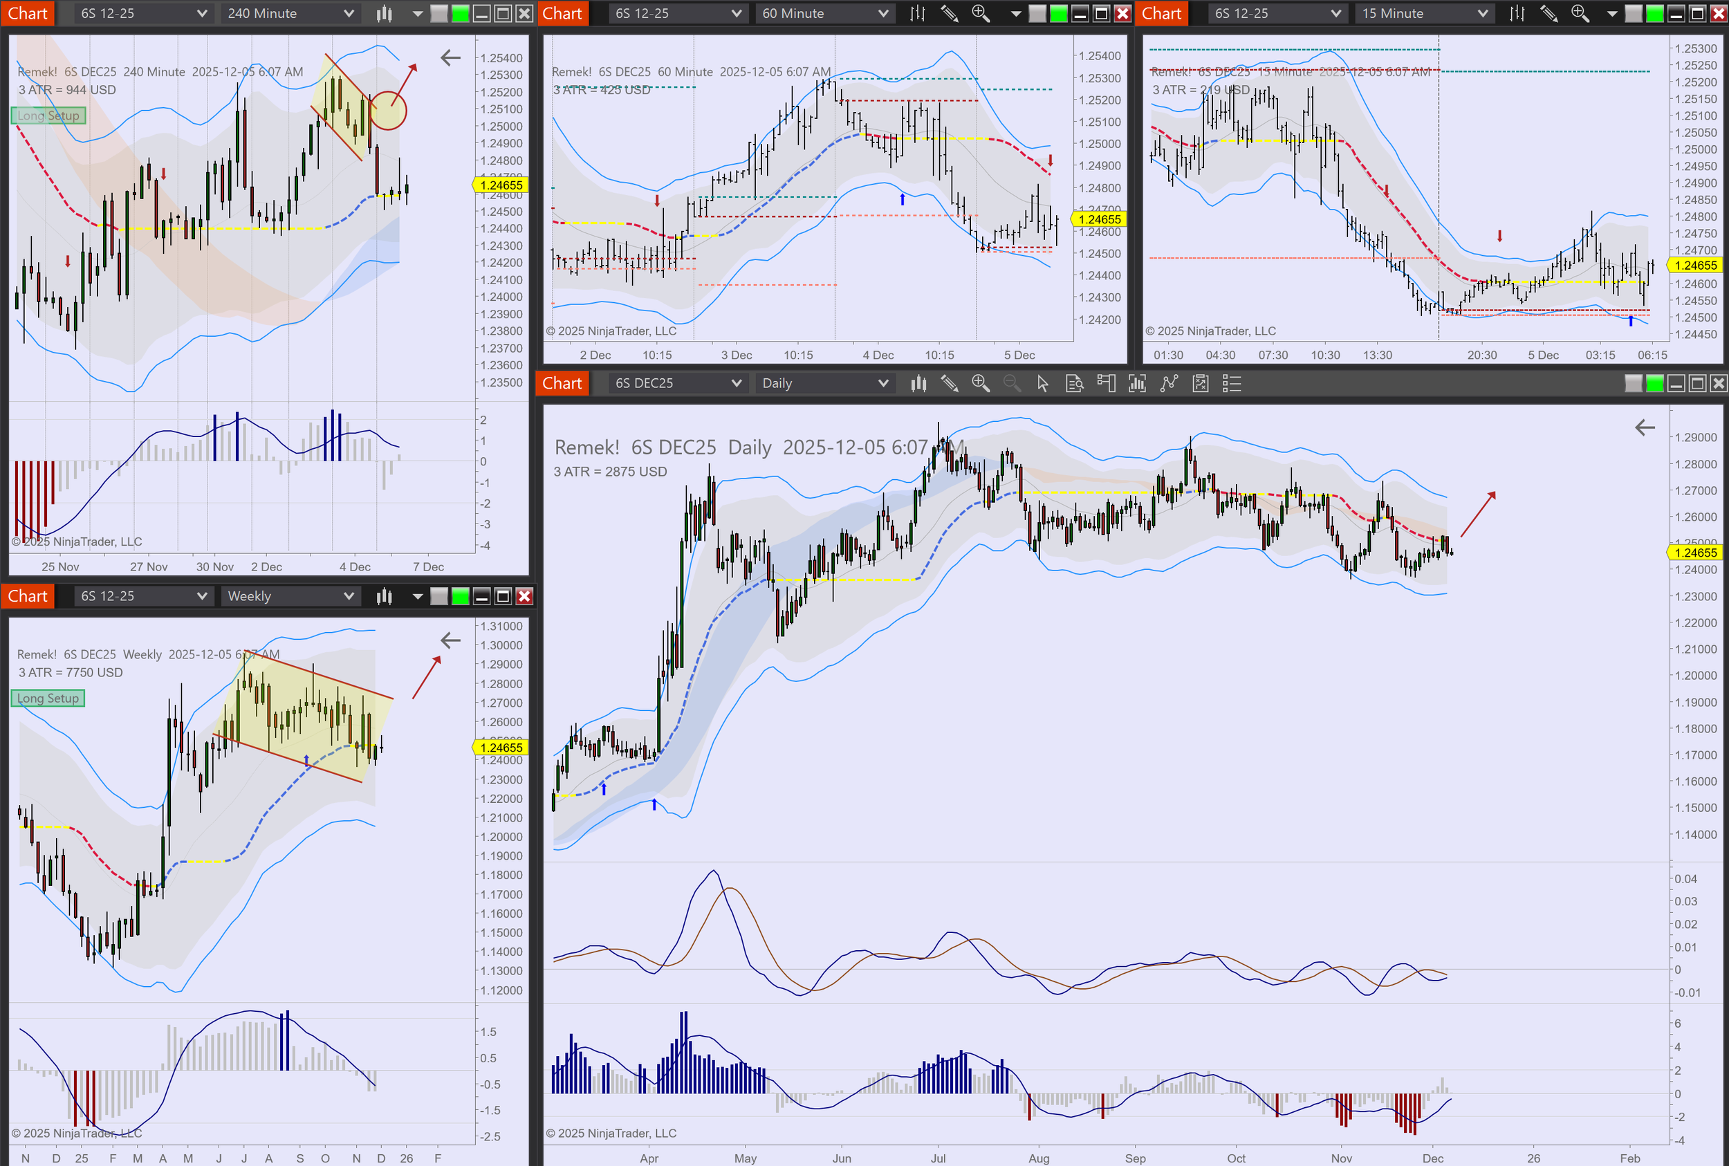Viewport: 1729px width, 1166px height.
Task: Click return-to-latest arrow on Weekly chart
Action: [450, 640]
